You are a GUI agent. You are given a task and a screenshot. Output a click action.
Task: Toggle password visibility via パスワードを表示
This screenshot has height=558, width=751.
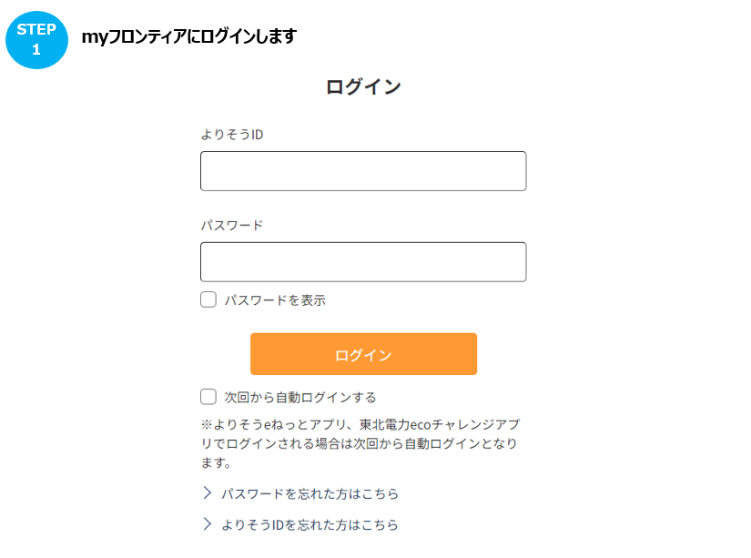coord(208,299)
